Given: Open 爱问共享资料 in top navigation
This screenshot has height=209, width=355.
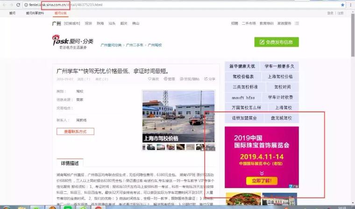Looking at the screenshot, I should tap(35, 13).
